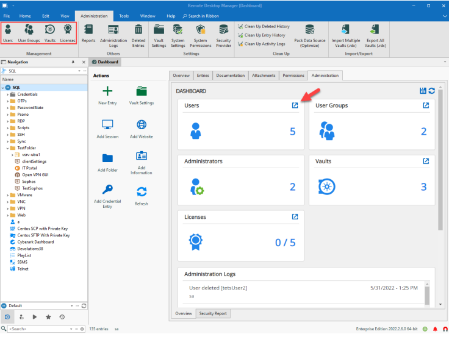Close the Navigation panel
This screenshot has width=449, height=337.
click(84, 62)
